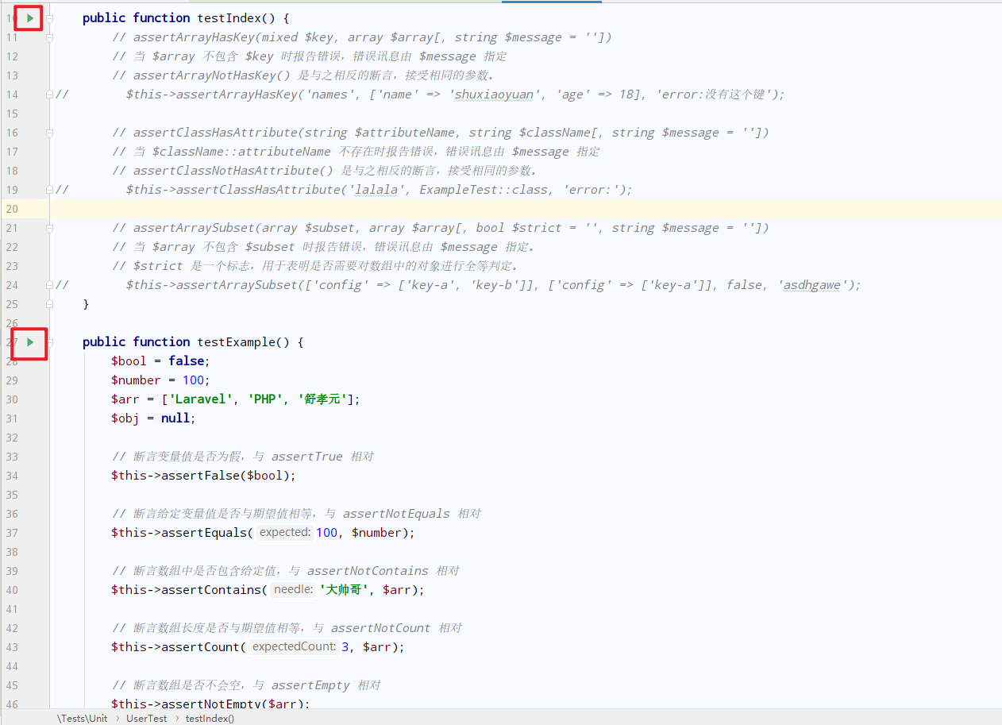This screenshot has height=725, width=1002.
Task: Click the 'null' keyword on line 31
Action: click(x=175, y=418)
